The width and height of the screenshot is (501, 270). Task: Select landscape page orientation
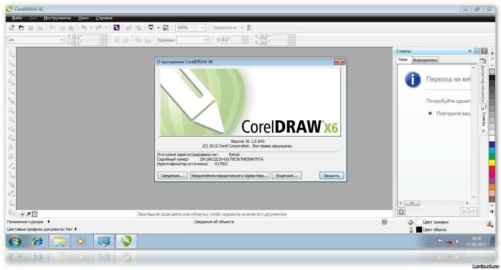click(x=126, y=40)
